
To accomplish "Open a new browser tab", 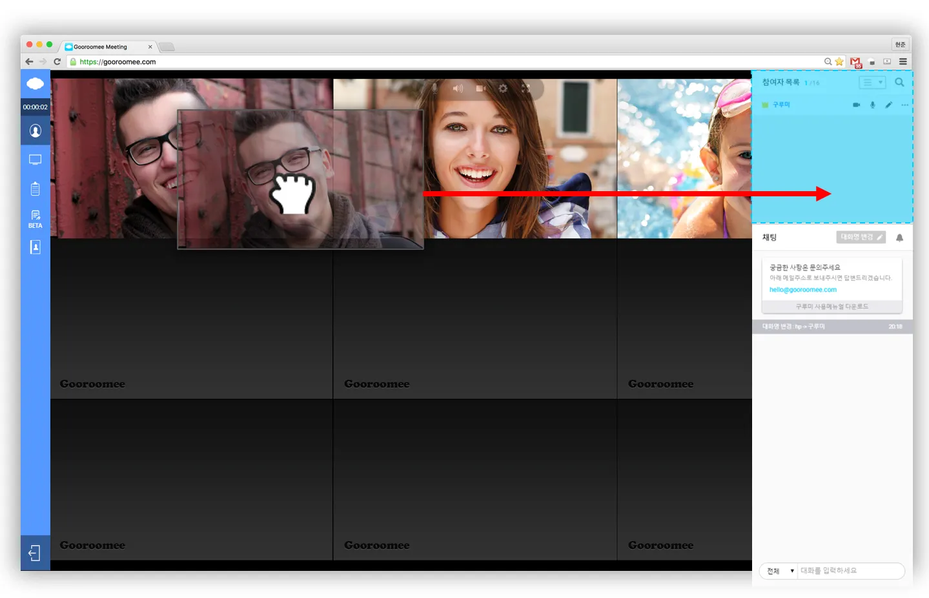I will click(x=167, y=46).
